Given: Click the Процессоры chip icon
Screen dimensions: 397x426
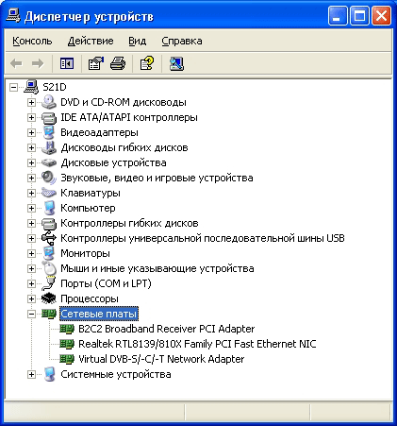Looking at the screenshot, I should click(49, 298).
